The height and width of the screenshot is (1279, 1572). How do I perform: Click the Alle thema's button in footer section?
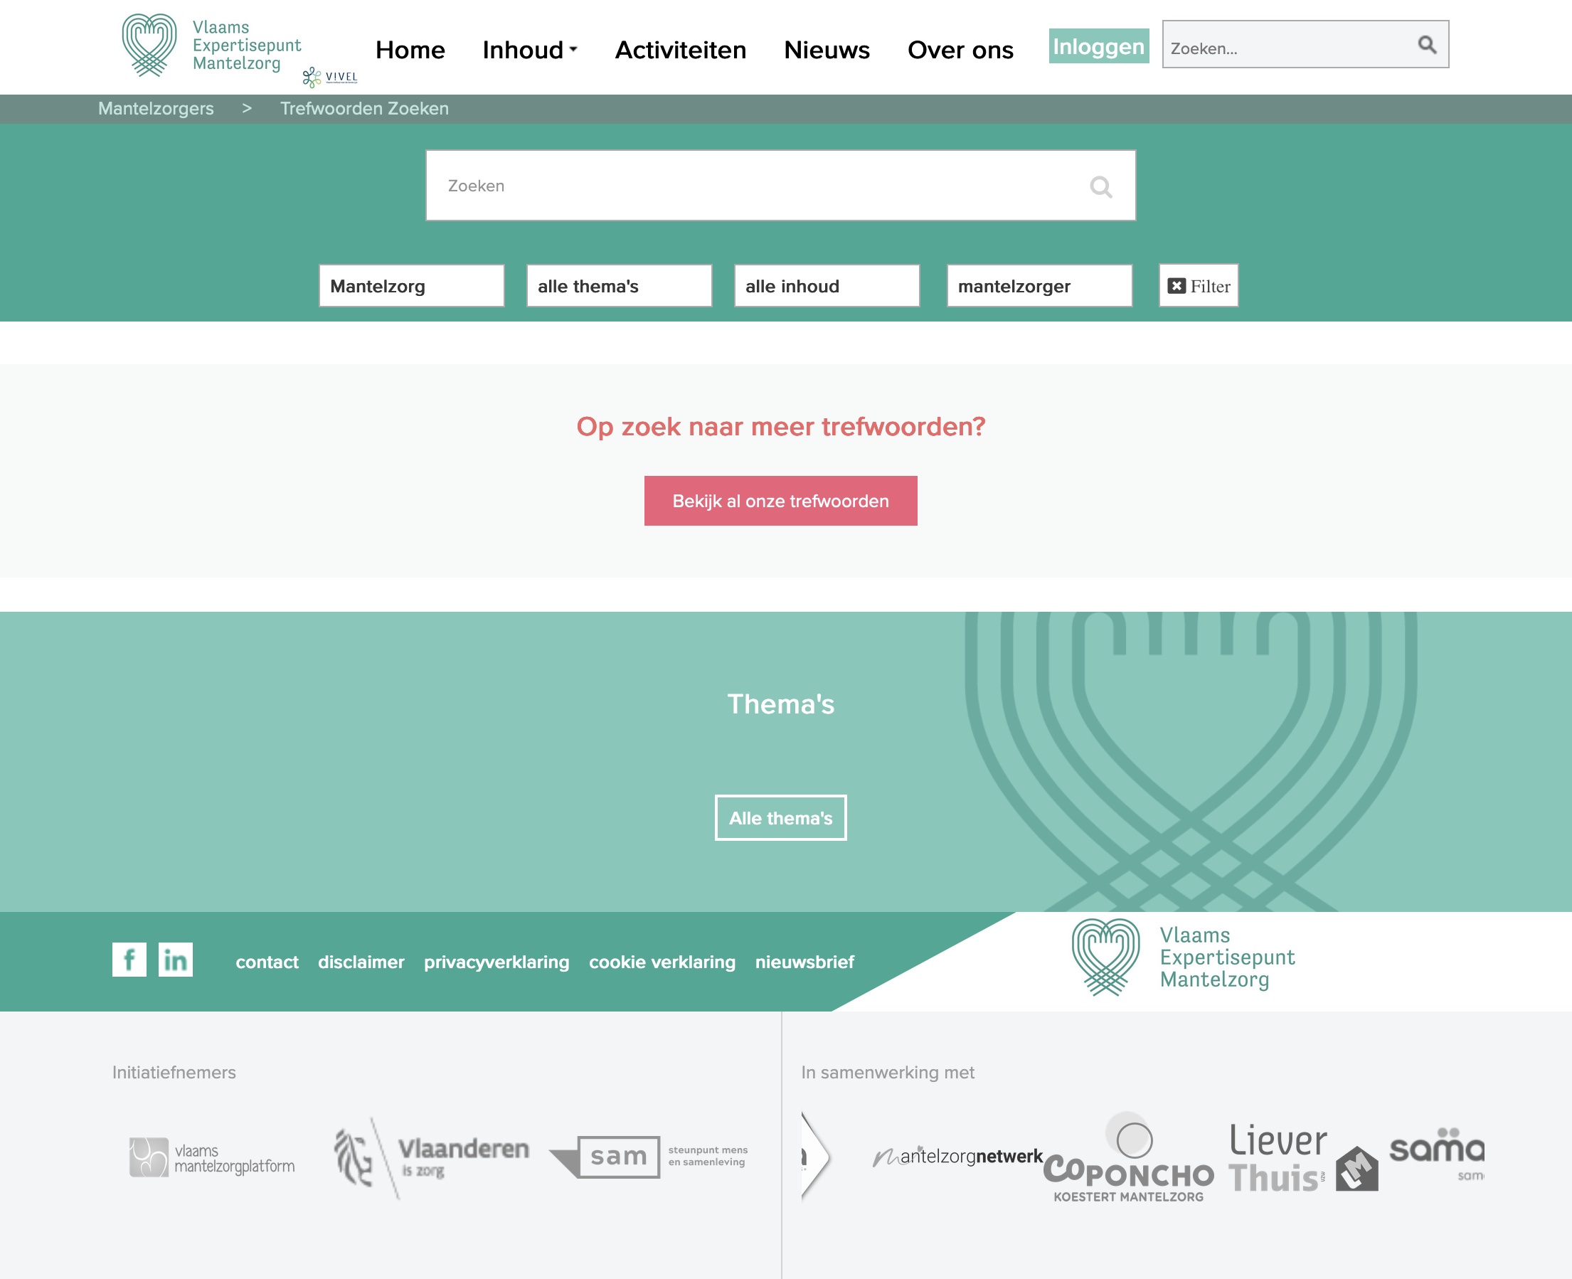pos(780,817)
